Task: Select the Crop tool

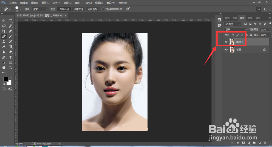Action: 4,31
